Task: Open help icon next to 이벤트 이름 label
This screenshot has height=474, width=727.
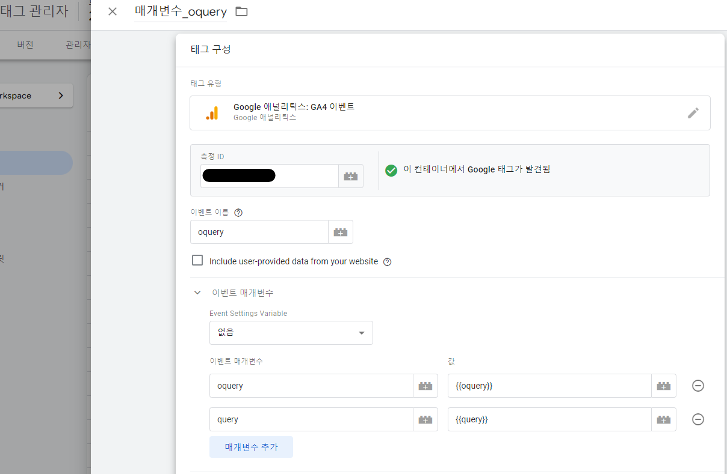Action: click(238, 212)
